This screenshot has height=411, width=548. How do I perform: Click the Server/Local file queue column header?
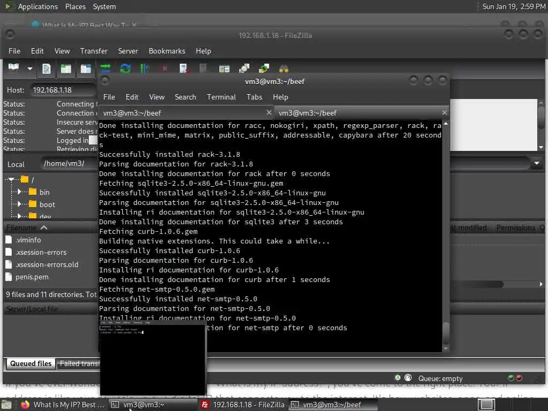pos(51,309)
